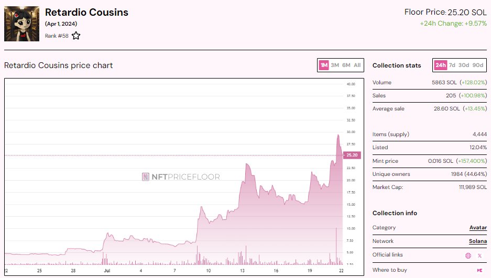Click the Mint price 0.016 SOL value
The width and height of the screenshot is (491, 278).
[x=441, y=161]
